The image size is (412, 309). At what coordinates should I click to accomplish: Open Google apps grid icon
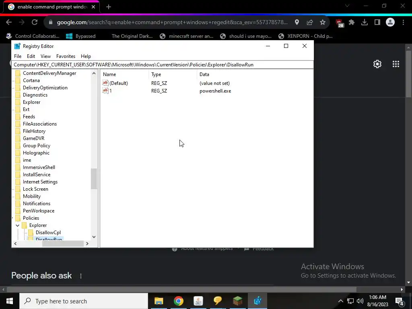coord(396,64)
